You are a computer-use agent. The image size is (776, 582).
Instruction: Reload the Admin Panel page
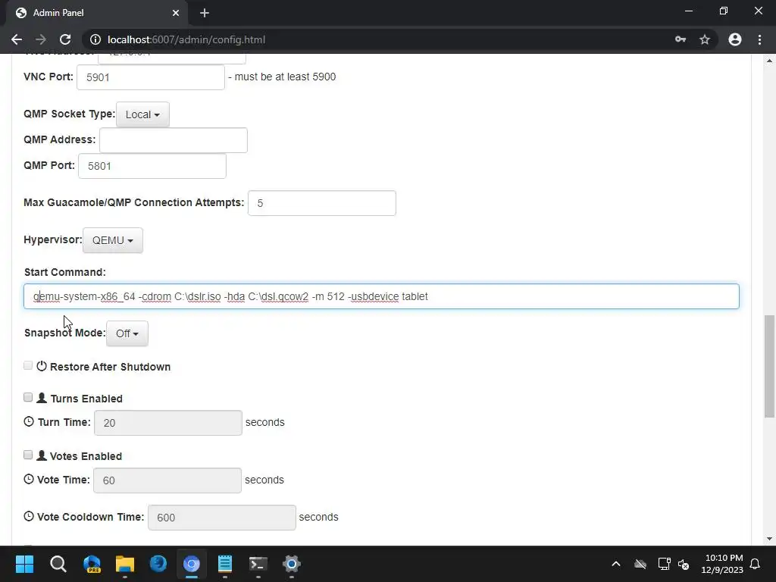65,39
